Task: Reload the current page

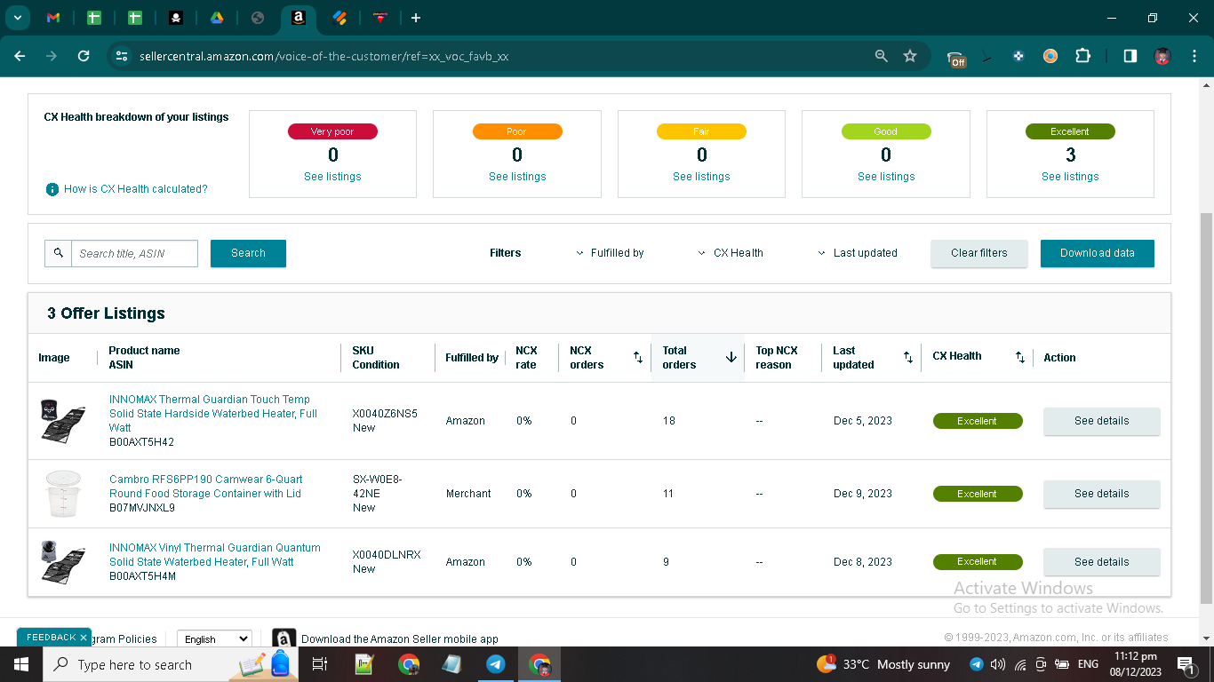Action: pos(84,56)
